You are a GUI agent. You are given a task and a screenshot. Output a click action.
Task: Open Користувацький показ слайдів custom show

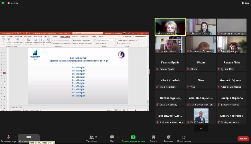18,41
